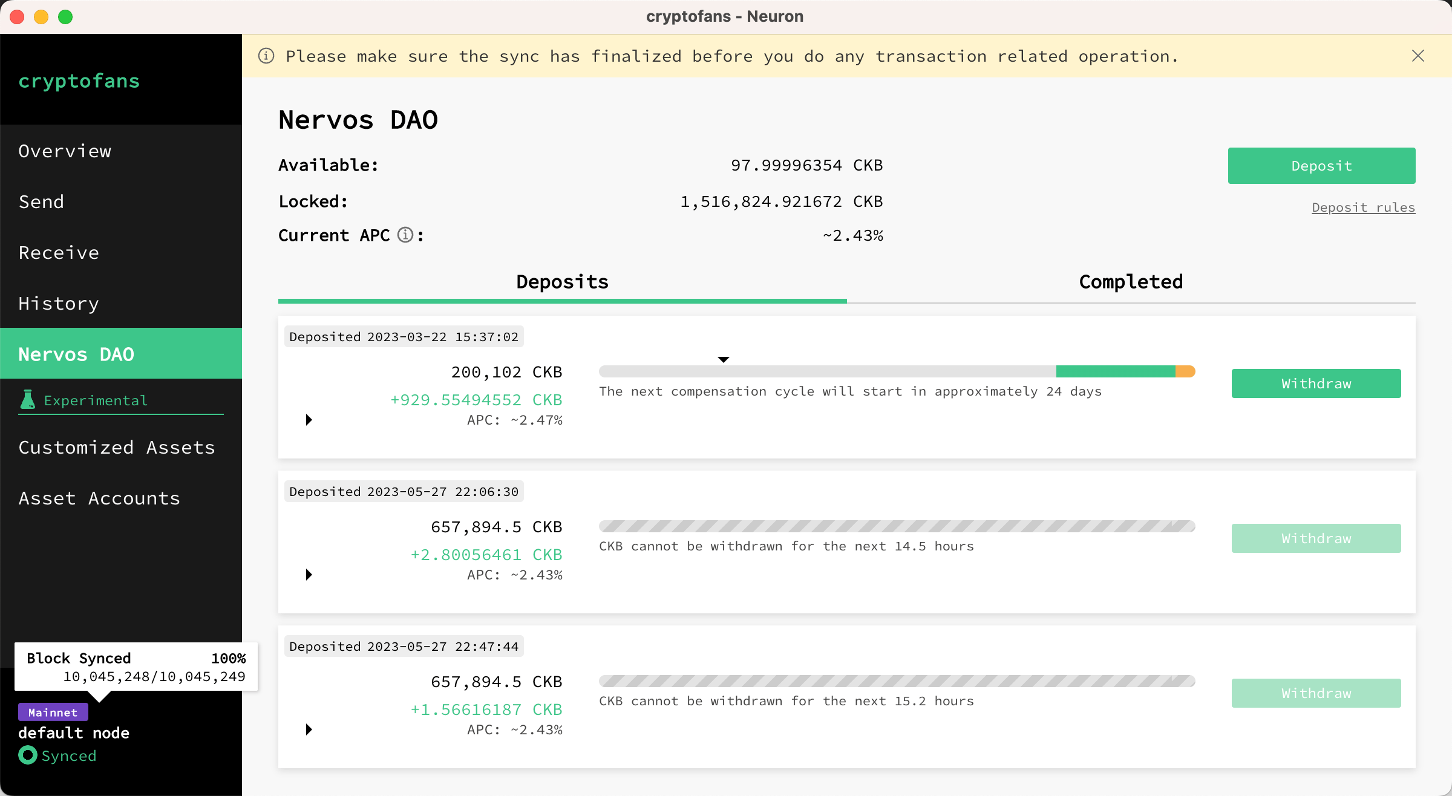Switch to the Completed tab
The width and height of the screenshot is (1452, 796).
click(1130, 282)
